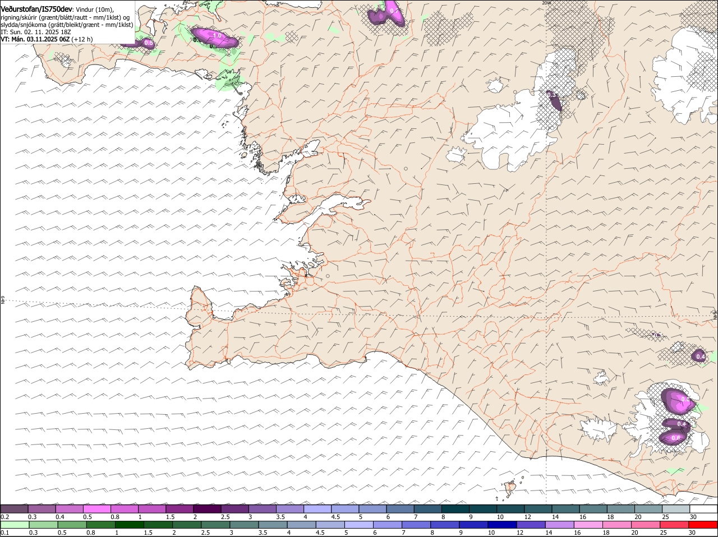Click the 1.0 precipitation value label
Viewport: 718px width, 537px height.
pos(217,35)
